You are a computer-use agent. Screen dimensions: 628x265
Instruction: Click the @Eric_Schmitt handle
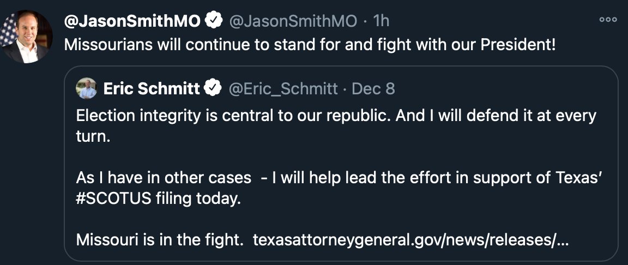(283, 89)
